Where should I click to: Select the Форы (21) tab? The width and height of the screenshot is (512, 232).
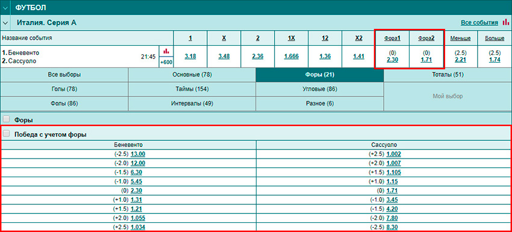click(320, 75)
